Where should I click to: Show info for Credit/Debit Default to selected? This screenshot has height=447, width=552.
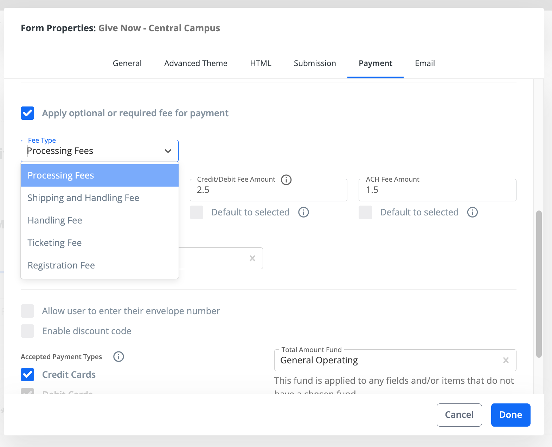303,212
